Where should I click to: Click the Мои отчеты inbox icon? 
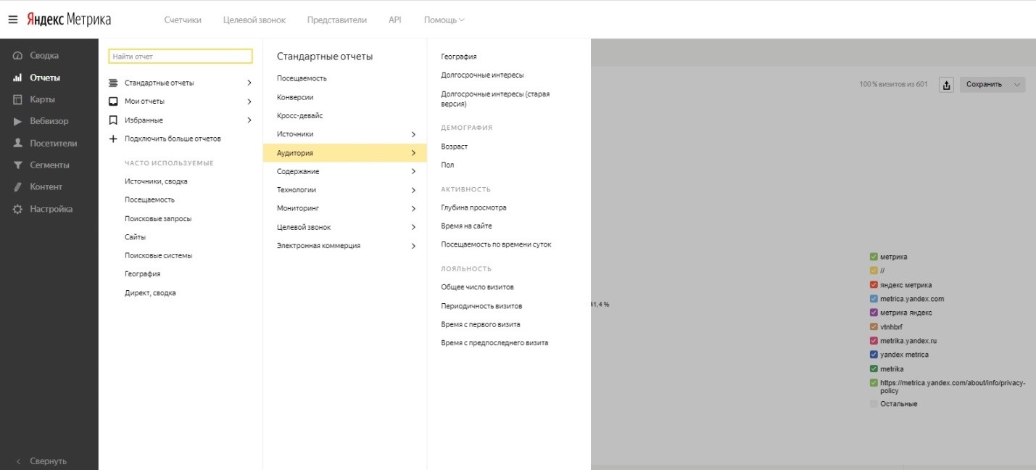coord(113,102)
